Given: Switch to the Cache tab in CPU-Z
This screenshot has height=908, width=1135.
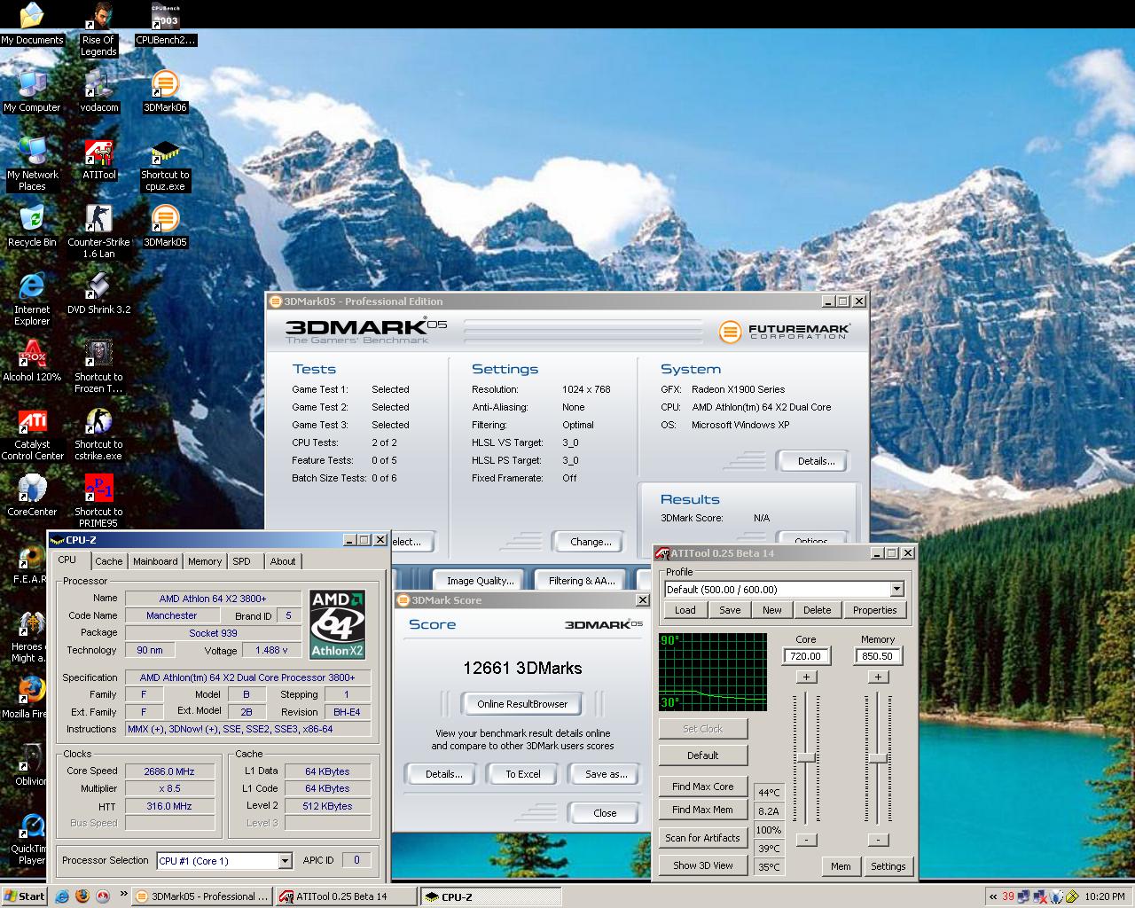Looking at the screenshot, I should click(x=109, y=561).
